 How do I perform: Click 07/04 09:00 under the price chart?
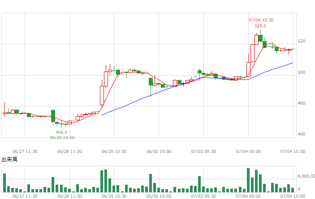coord(248,152)
